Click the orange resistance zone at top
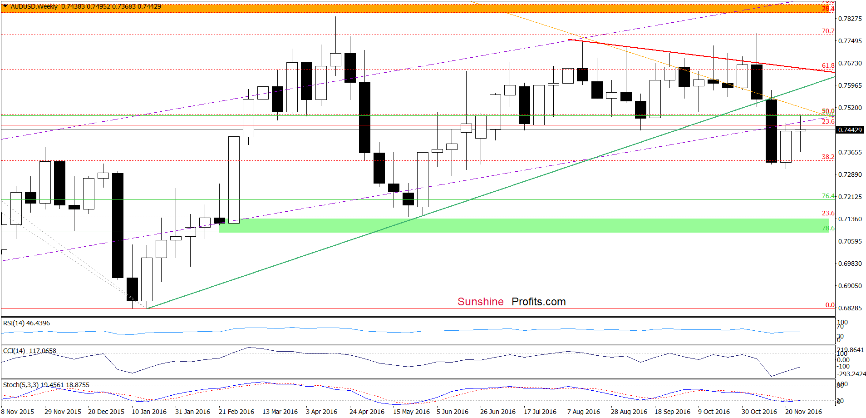This screenshot has height=418, width=866. (415, 8)
